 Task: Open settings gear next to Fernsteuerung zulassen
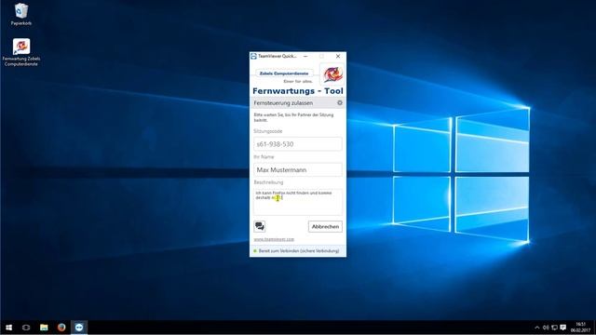pos(340,102)
